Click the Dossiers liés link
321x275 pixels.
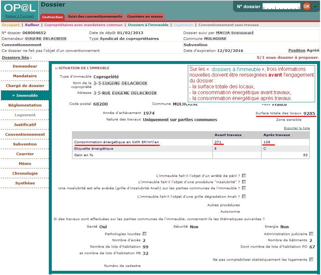tap(15, 57)
